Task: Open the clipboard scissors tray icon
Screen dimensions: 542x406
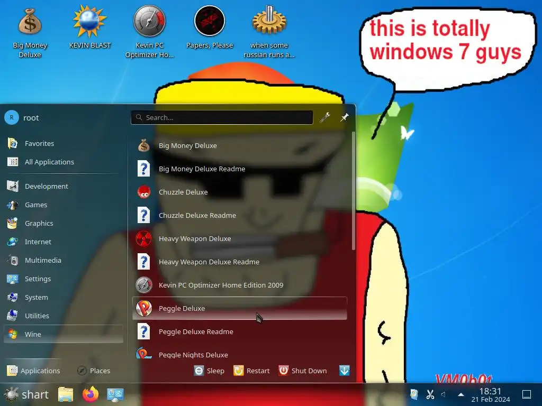Action: point(430,394)
